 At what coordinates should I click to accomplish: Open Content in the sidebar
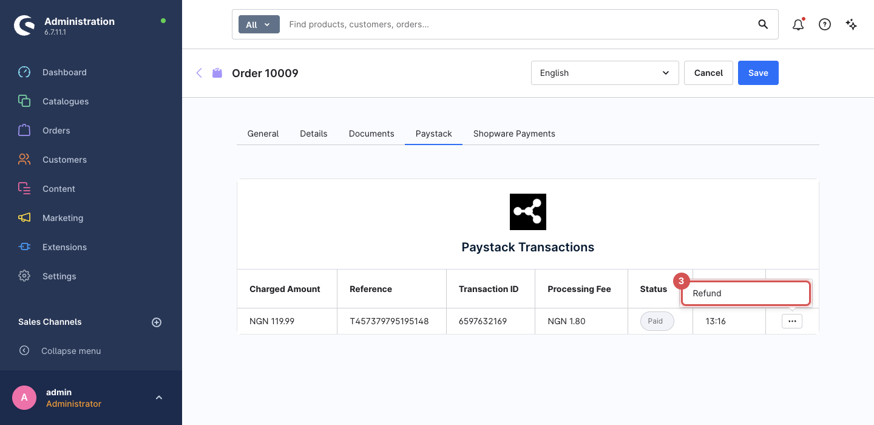[x=59, y=189]
